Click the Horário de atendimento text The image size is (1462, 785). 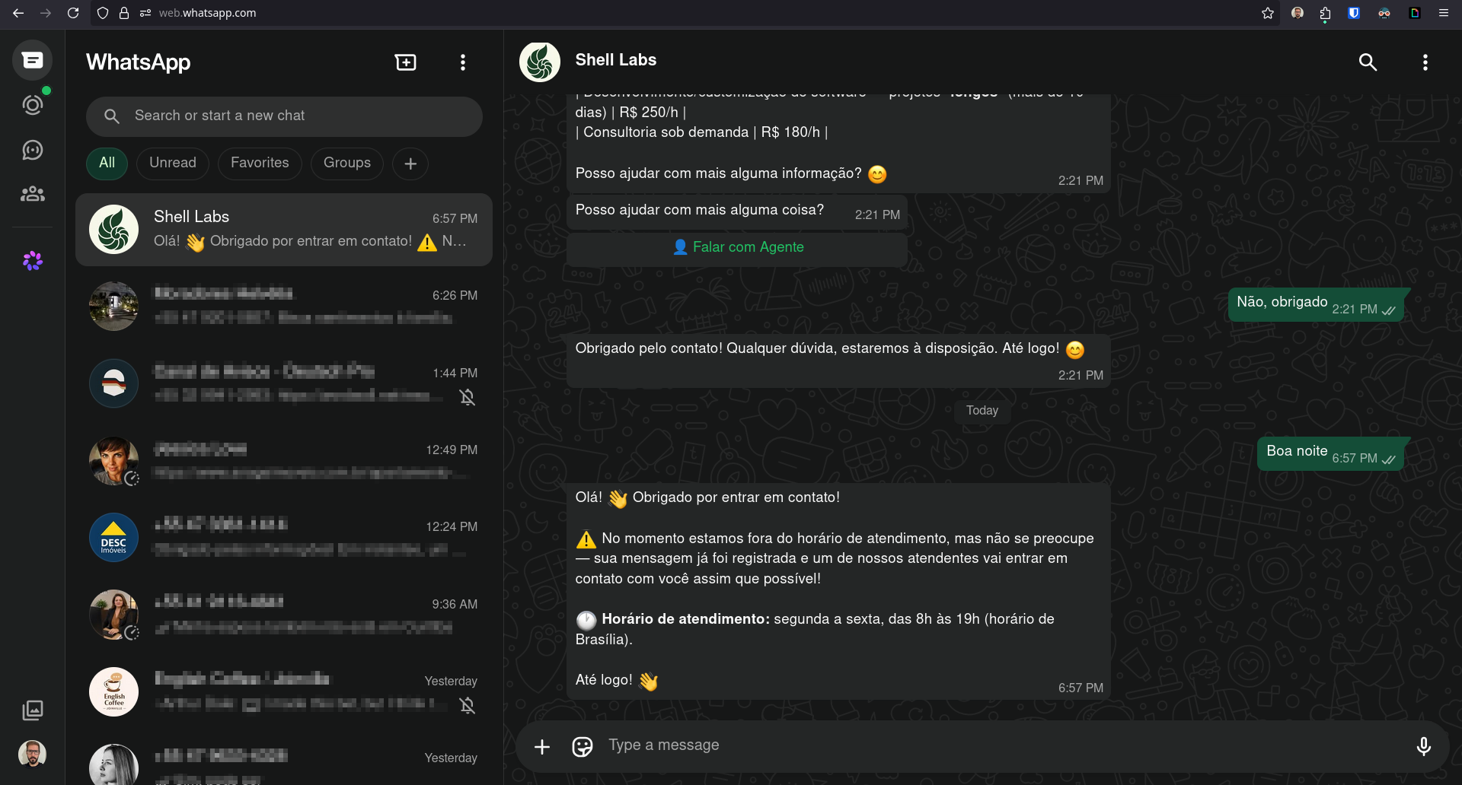coord(685,620)
